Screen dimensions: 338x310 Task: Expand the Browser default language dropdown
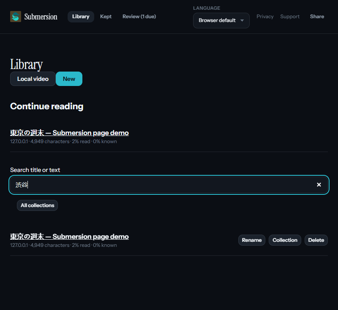tap(221, 20)
